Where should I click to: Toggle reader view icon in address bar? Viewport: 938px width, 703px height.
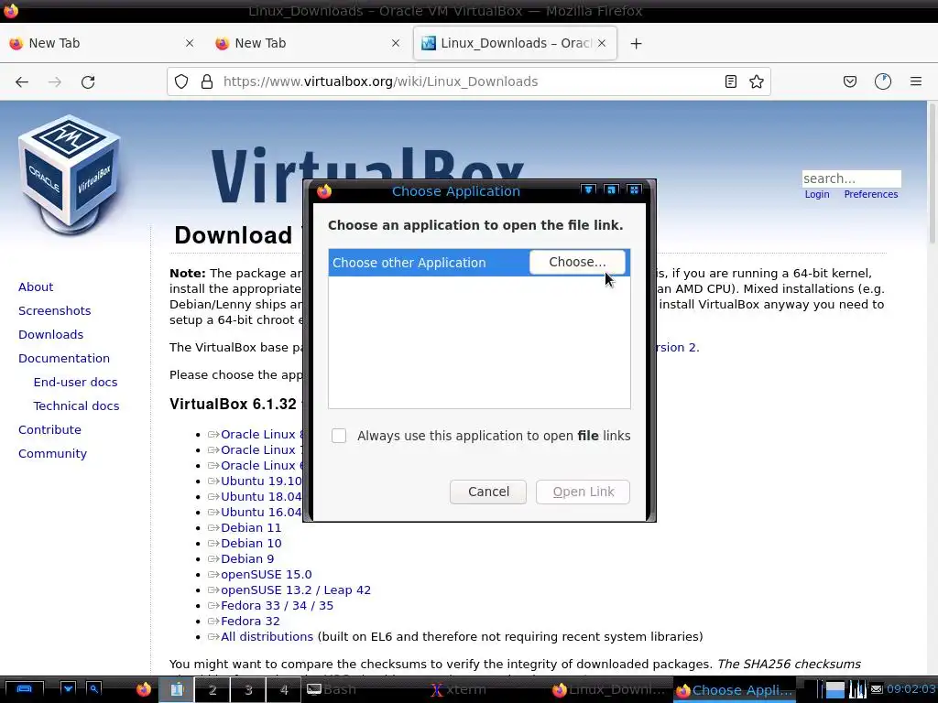pos(730,81)
